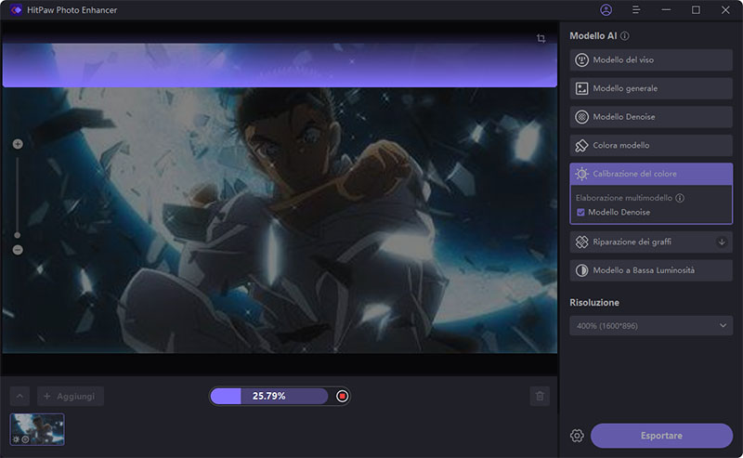Select the image thumbnail in filmstrip
This screenshot has height=458, width=743.
pyautogui.click(x=37, y=429)
